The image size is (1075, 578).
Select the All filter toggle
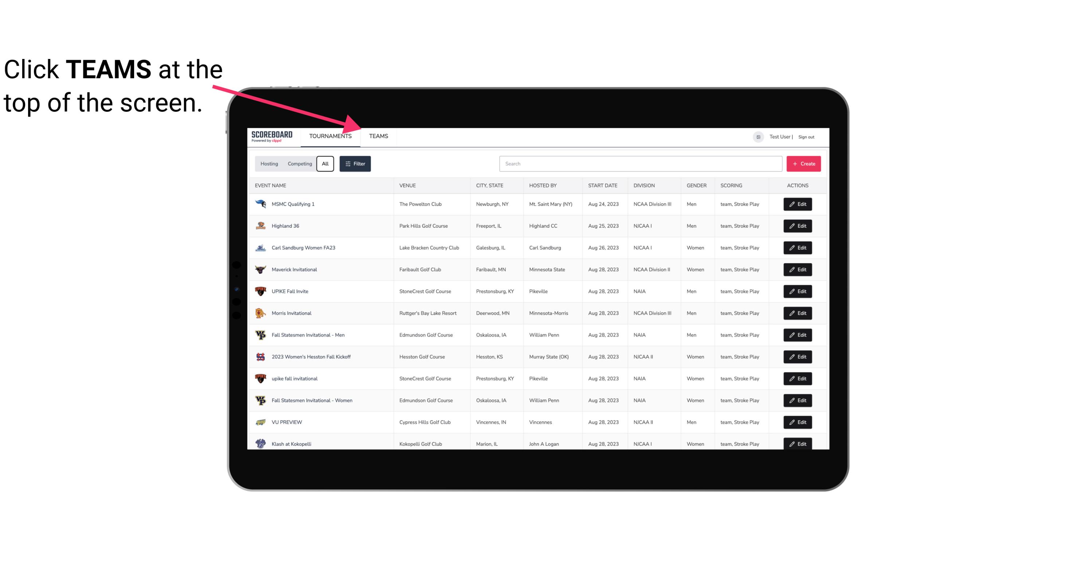[325, 164]
